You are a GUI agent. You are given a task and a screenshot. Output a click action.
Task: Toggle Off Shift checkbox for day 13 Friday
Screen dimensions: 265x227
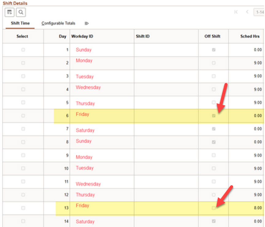tap(213, 208)
